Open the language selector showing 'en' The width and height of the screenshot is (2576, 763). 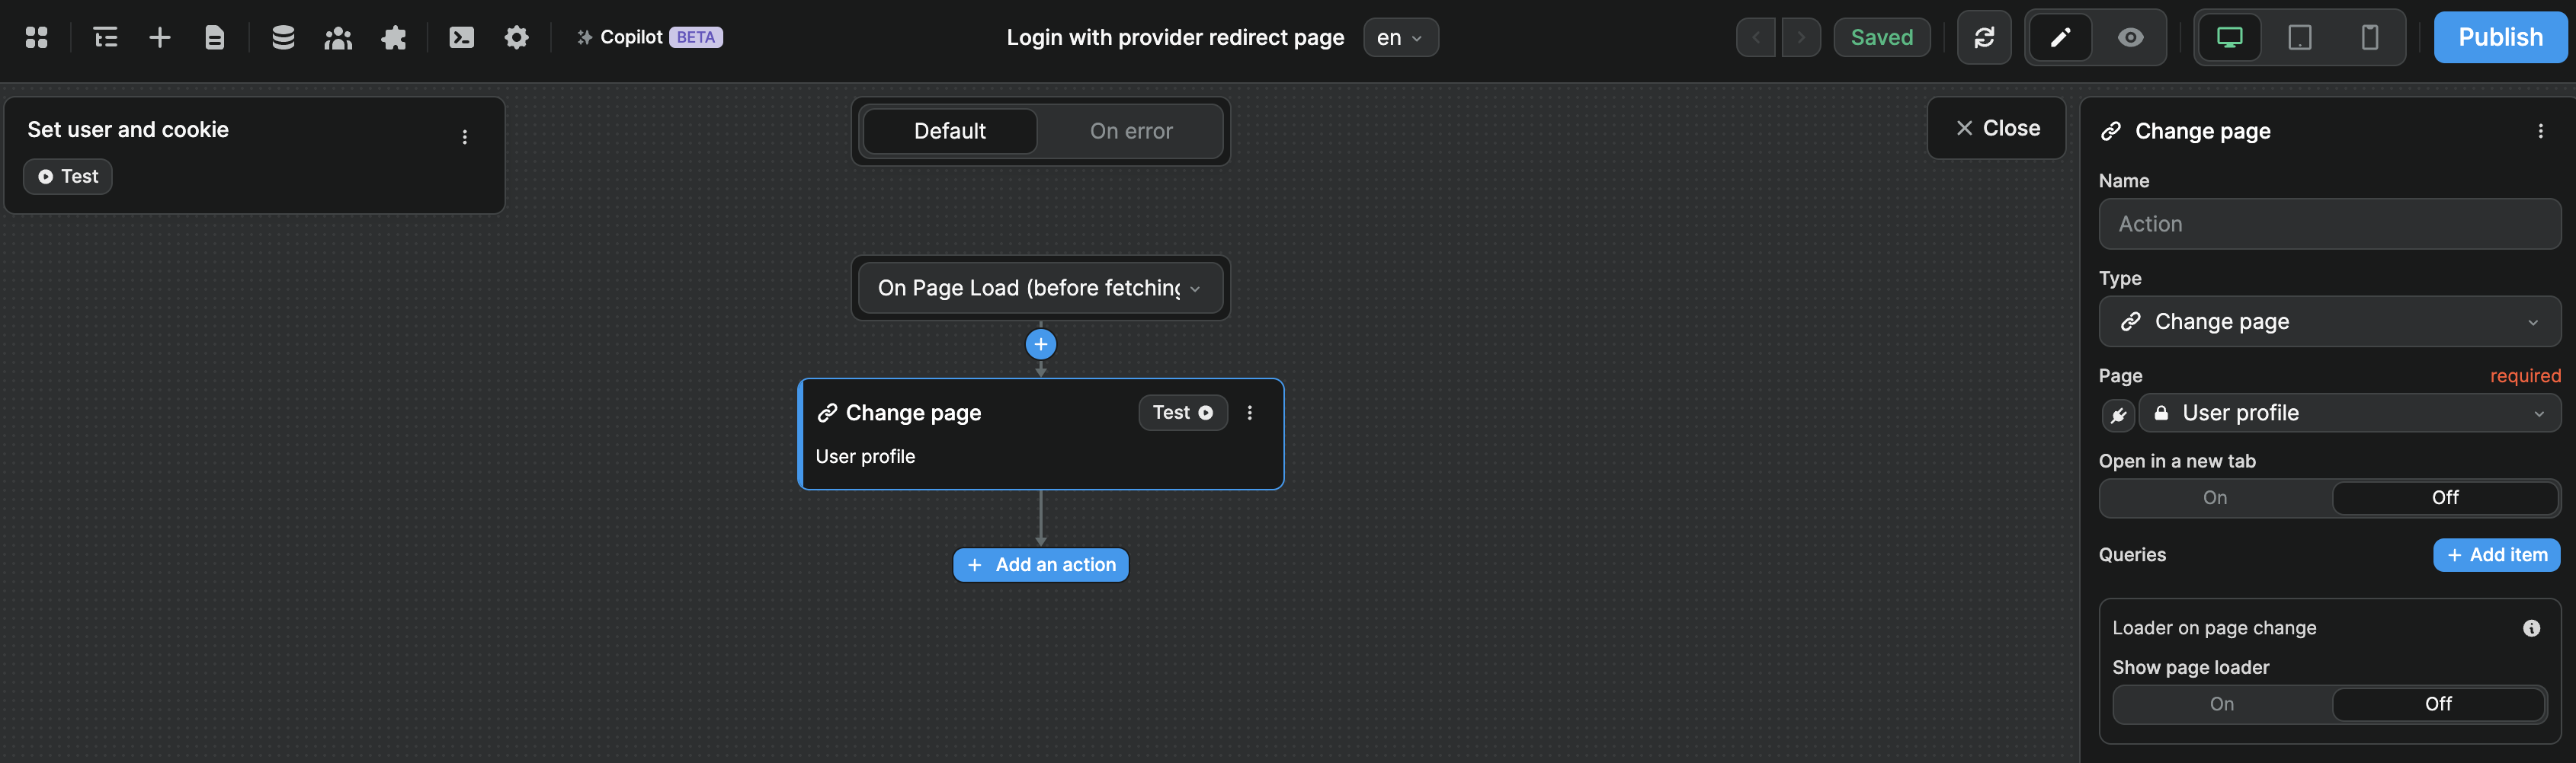(x=1400, y=37)
